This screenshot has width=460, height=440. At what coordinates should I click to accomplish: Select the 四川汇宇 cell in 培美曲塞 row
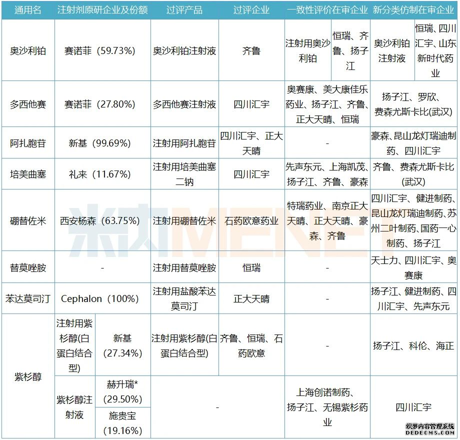(x=251, y=174)
